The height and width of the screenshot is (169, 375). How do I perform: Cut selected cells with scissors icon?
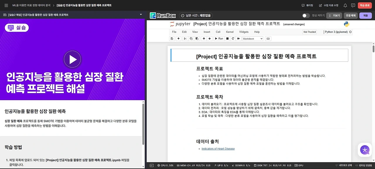click(x=185, y=39)
